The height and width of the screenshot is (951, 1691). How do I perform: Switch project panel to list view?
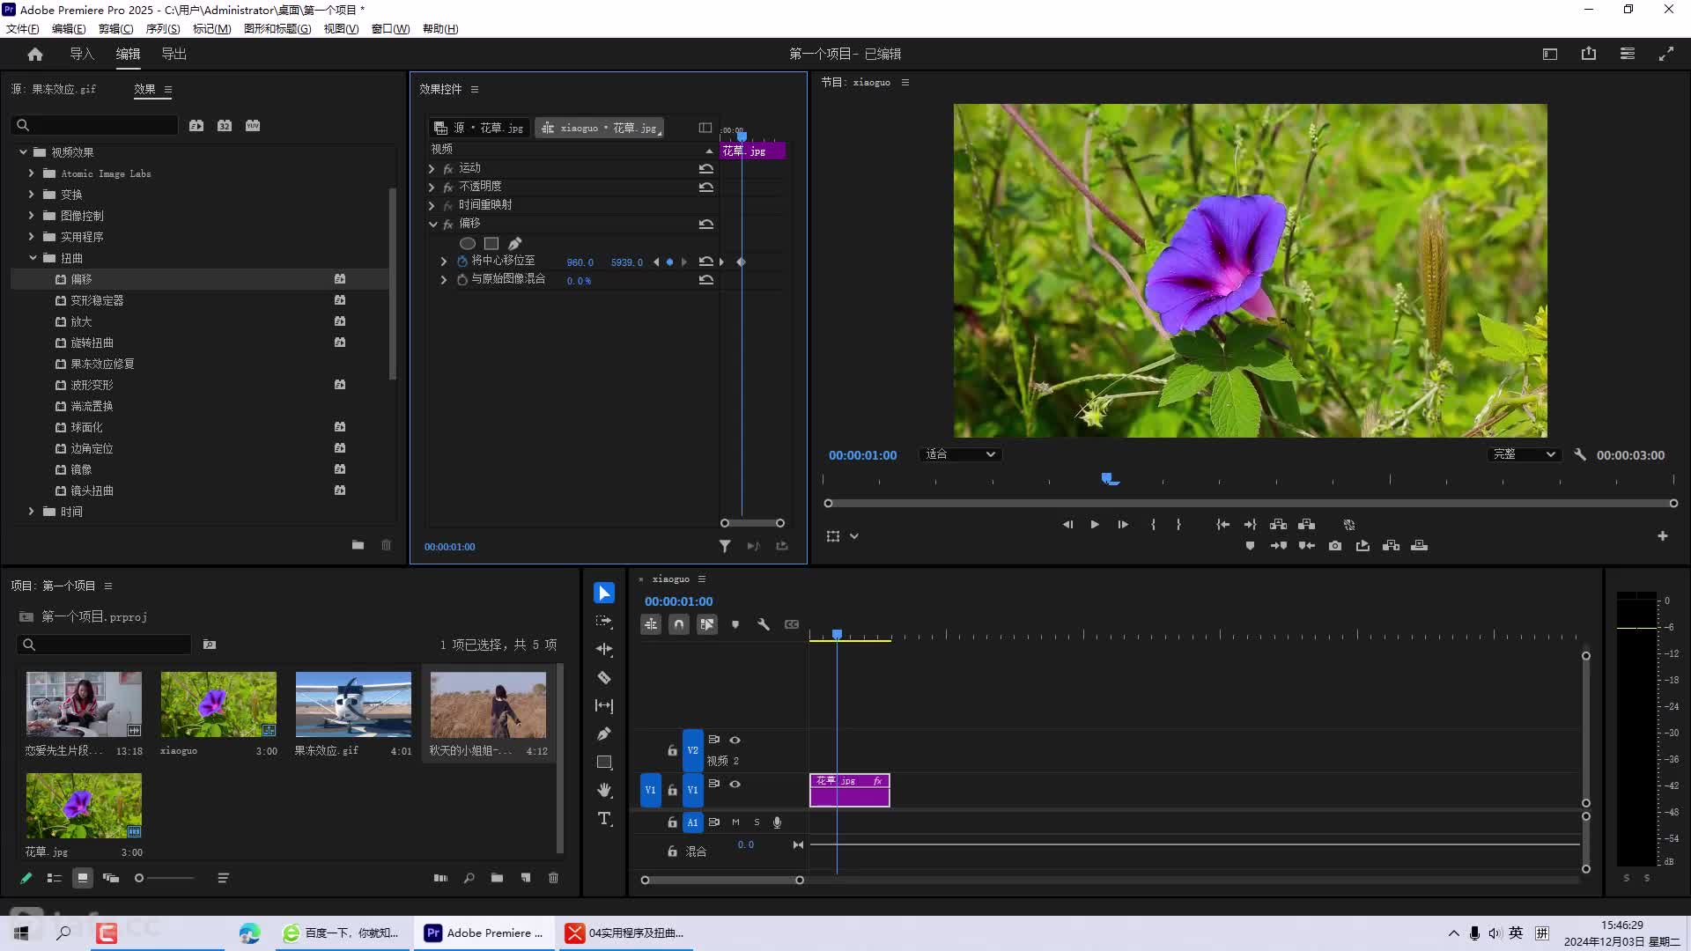tap(55, 878)
